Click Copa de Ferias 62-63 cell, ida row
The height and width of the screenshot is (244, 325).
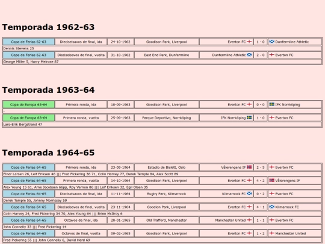coord(29,42)
